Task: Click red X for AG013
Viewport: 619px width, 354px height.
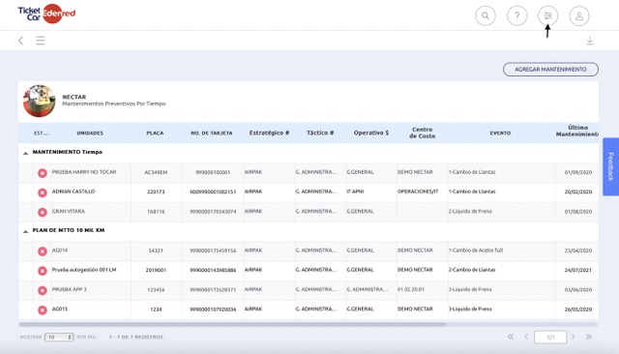Action: click(x=43, y=310)
